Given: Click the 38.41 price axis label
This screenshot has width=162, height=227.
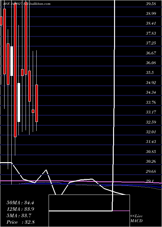Looking at the screenshot, I should click(x=151, y=23).
